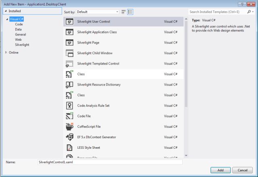The height and width of the screenshot is (177, 258).
Task: Expand the Online tree node
Action: [x=6, y=52]
